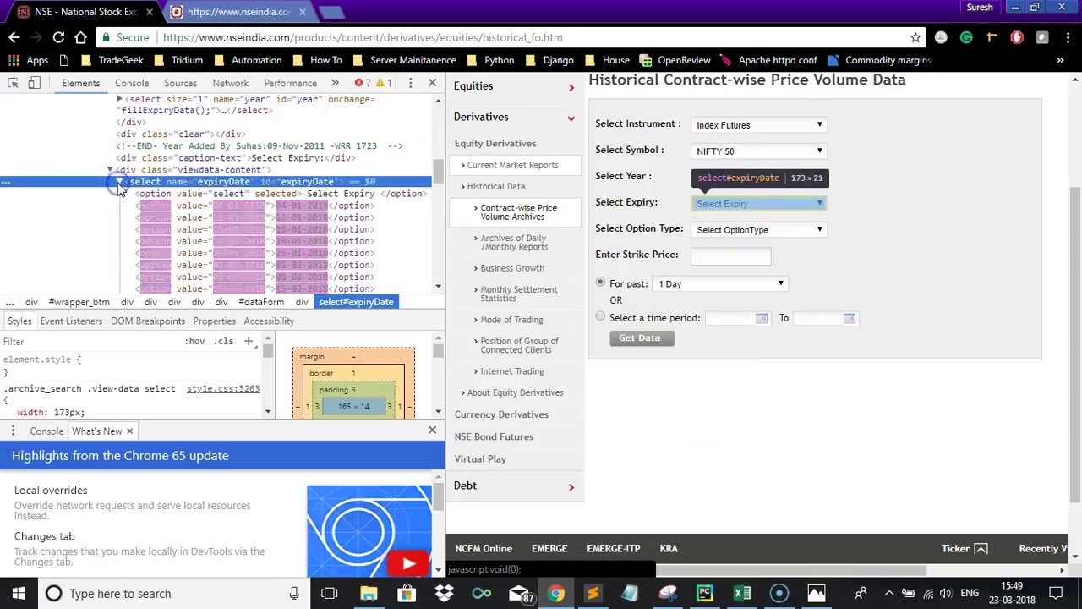Go to the browser home page

click(x=81, y=37)
